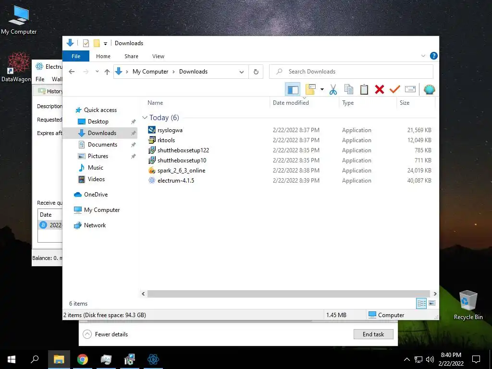Open the quick access toolbar dropdown arrow
This screenshot has width=492, height=369.
105,43
